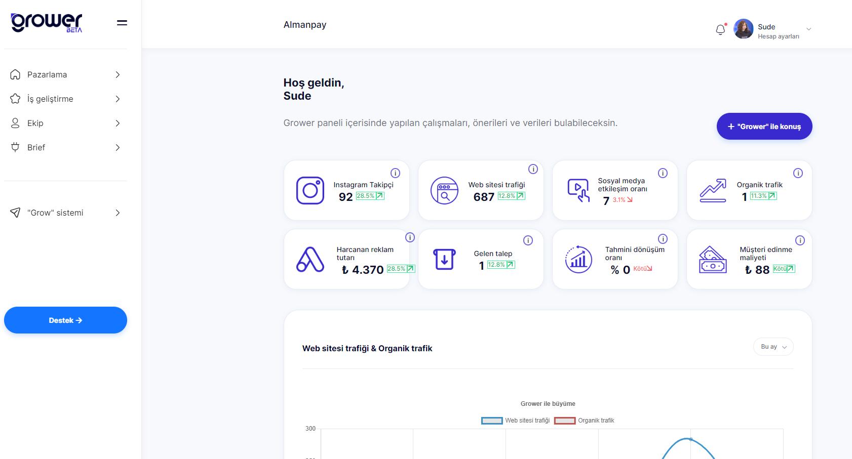Click the 11.3% badge in Organik trafik card
The image size is (852, 459).
[763, 196]
